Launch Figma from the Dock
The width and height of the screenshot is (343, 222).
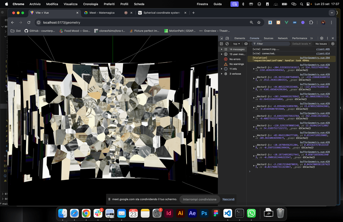pyautogui.click(x=216, y=213)
